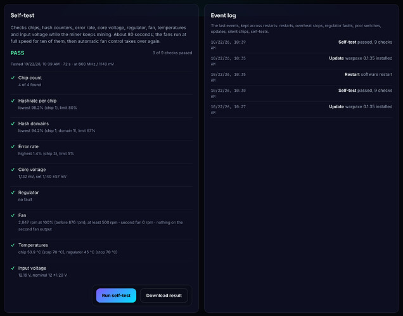The height and width of the screenshot is (316, 403).
Task: Click the 10:35 AM timestamp of the Restart event
Action: [228, 77]
